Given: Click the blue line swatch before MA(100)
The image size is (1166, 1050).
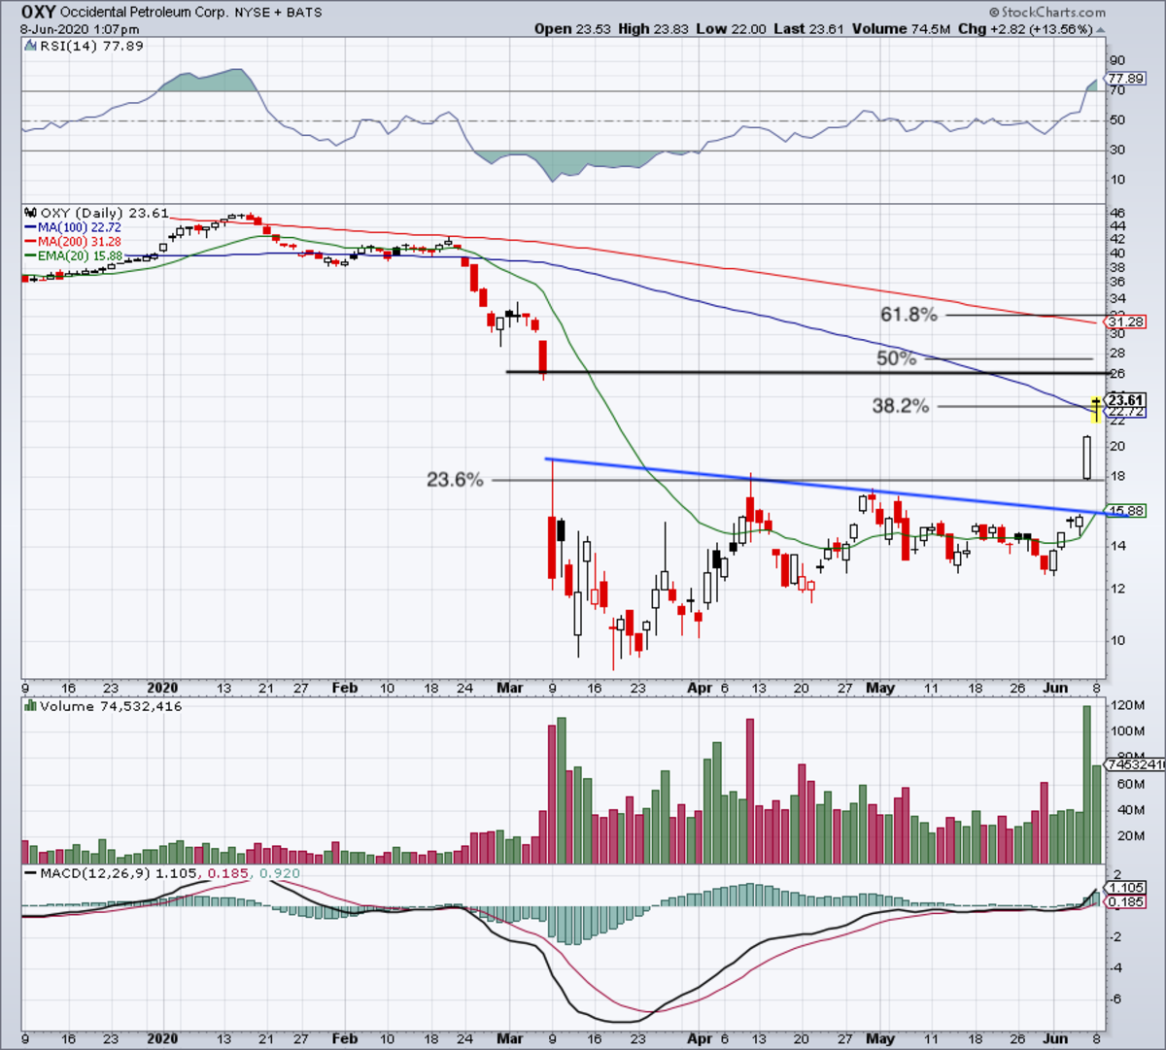Looking at the screenshot, I should tap(29, 227).
